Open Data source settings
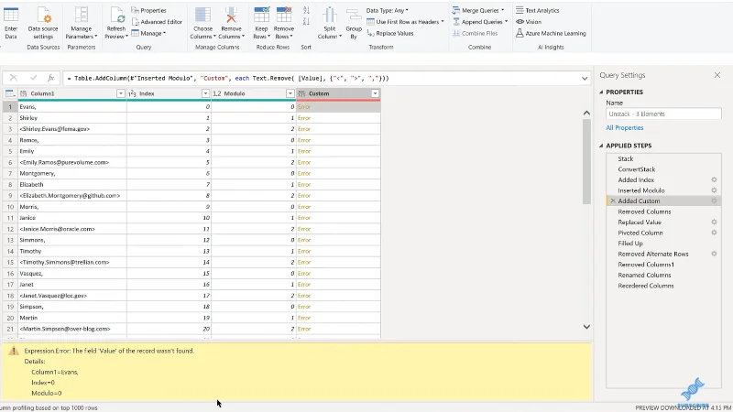733x412 pixels. click(x=43, y=22)
